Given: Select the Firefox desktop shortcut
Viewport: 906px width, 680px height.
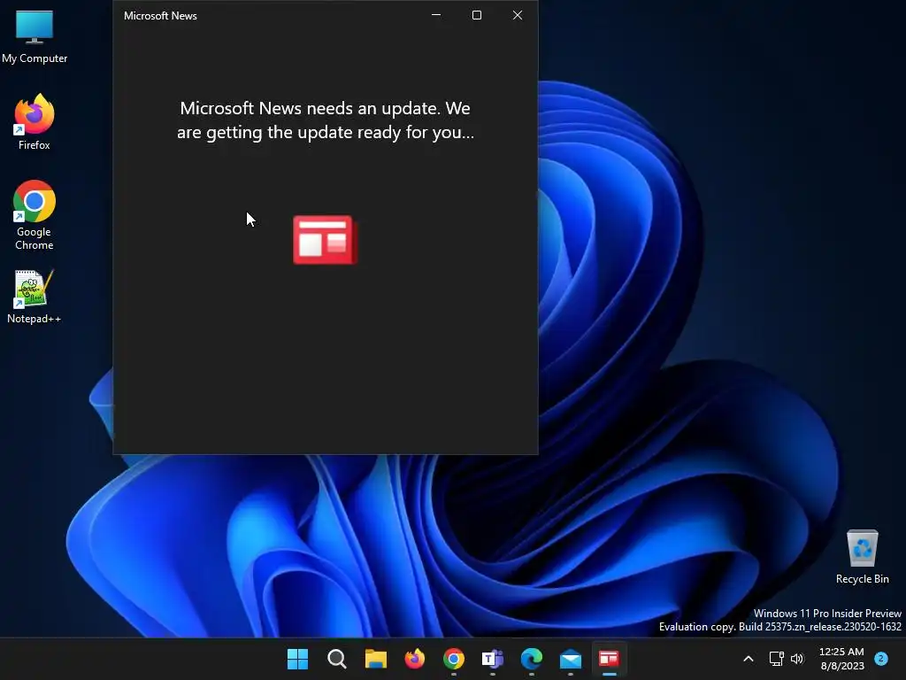Looking at the screenshot, I should [x=35, y=122].
